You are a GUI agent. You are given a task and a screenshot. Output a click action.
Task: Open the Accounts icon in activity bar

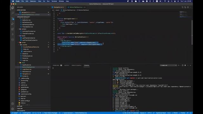point(13,104)
